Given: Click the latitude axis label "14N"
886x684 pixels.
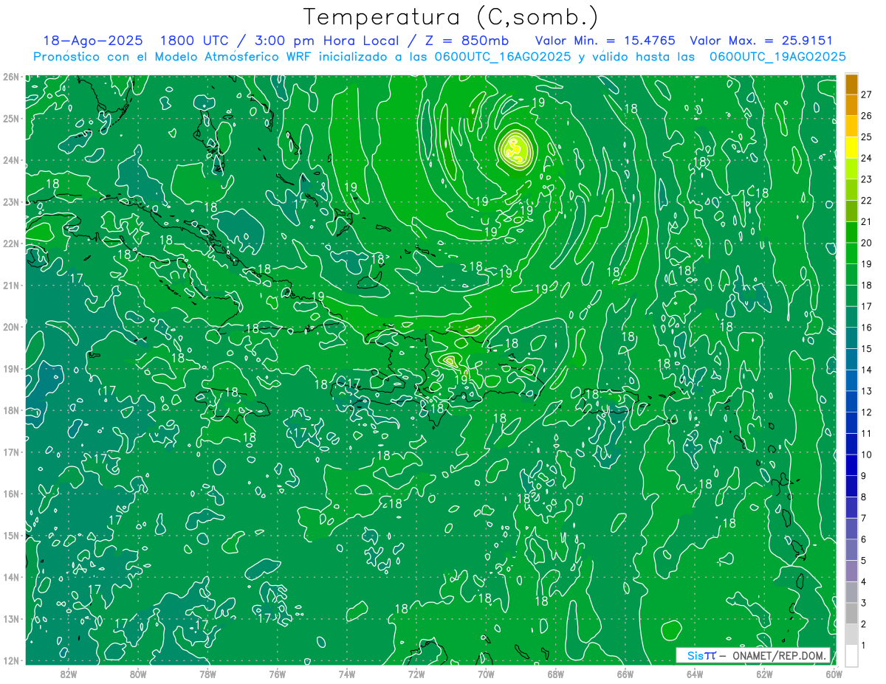Looking at the screenshot, I should pyautogui.click(x=11, y=577).
